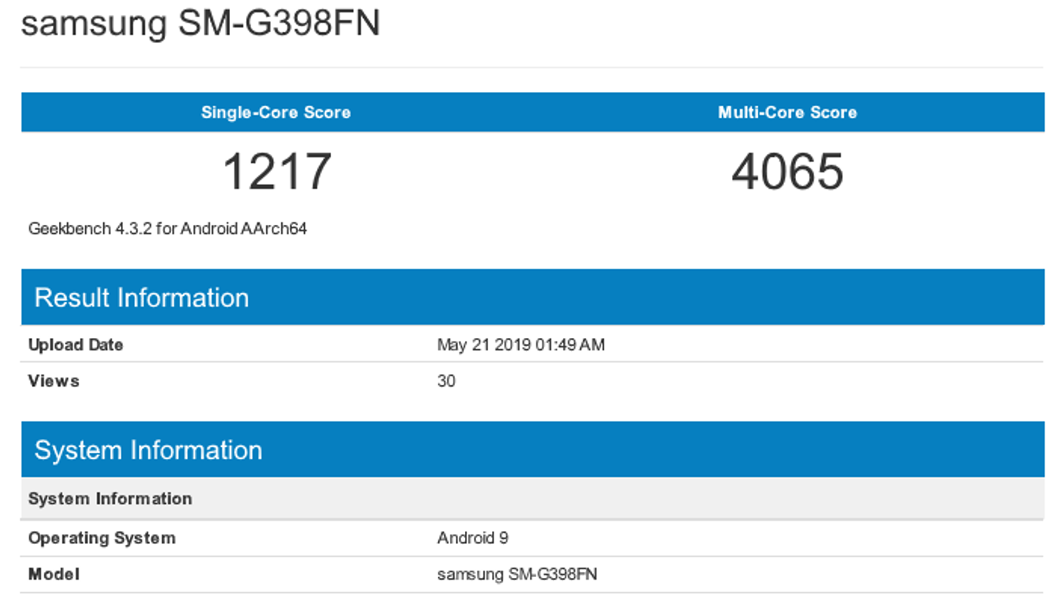Click the single-core score value 1217
This screenshot has height=595, width=1058.
coord(277,172)
